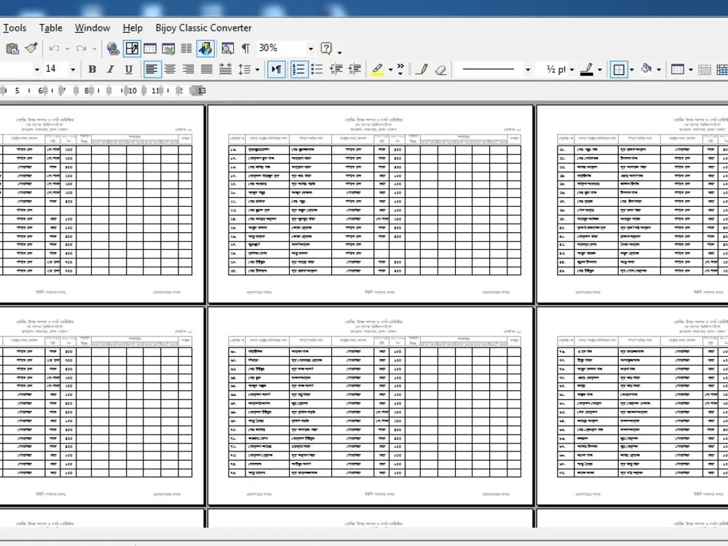728x546 pixels.
Task: Expand Formatting toolbar overflow chevron
Action: point(400,69)
